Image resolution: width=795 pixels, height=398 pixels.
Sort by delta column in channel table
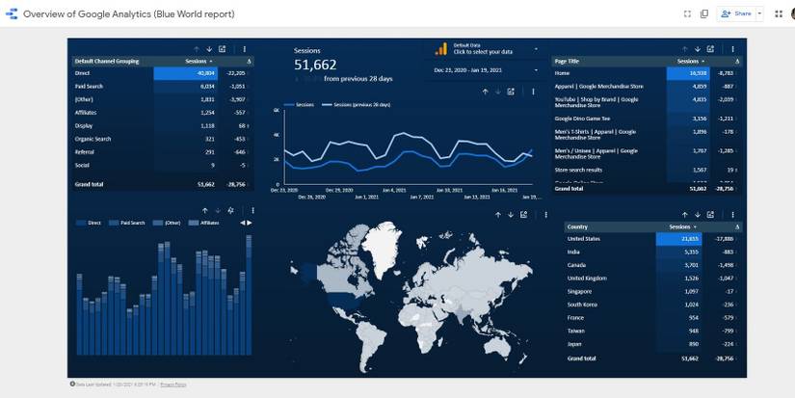point(249,62)
